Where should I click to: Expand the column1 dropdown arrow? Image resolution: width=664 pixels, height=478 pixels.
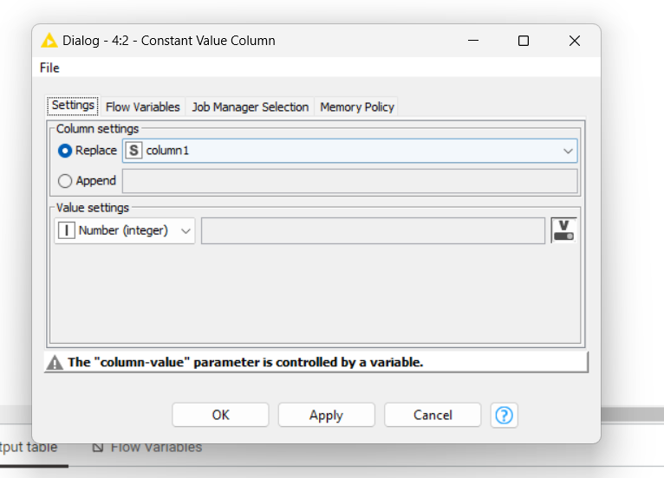pos(568,151)
